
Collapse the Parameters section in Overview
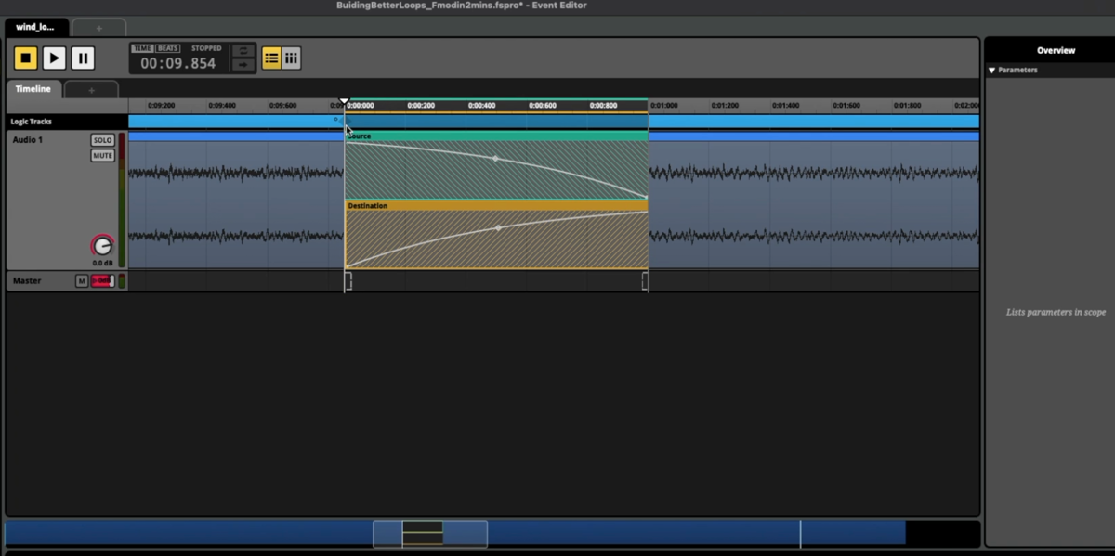pos(992,70)
